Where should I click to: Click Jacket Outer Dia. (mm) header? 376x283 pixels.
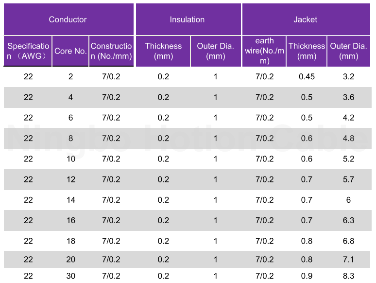click(349, 51)
